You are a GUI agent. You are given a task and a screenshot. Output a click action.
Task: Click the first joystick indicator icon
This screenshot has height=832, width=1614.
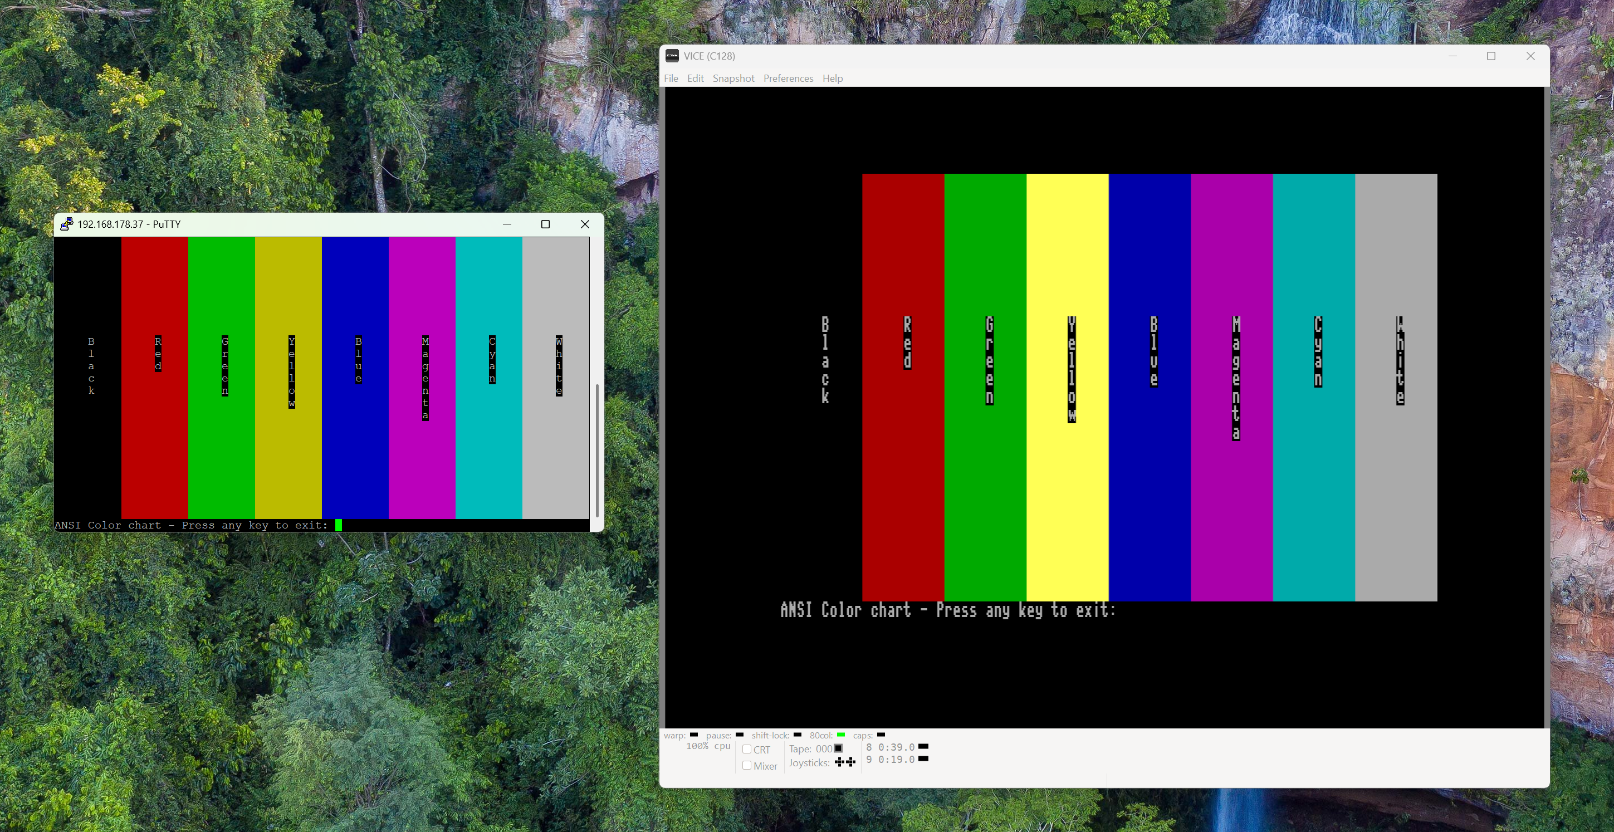click(840, 762)
